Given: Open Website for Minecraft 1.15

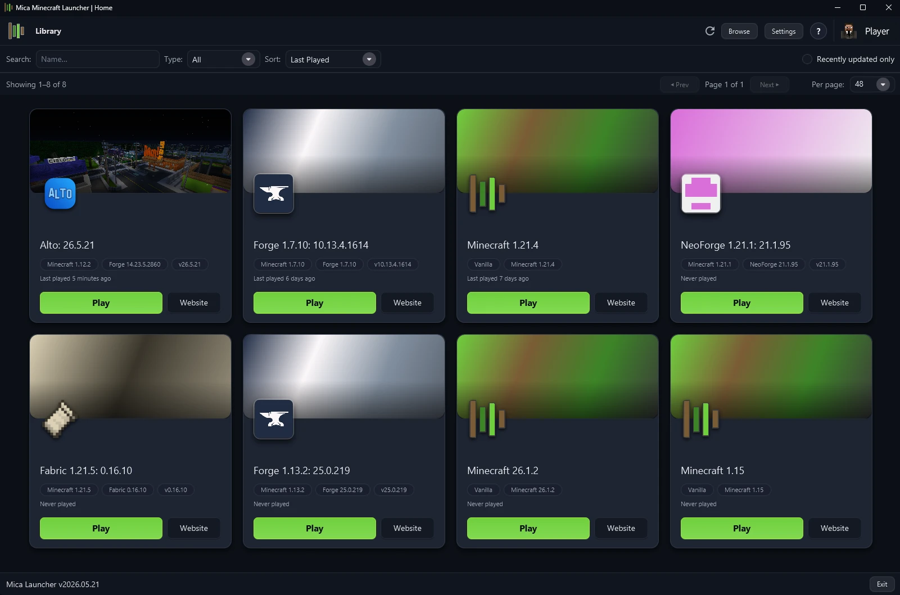Looking at the screenshot, I should click(835, 528).
